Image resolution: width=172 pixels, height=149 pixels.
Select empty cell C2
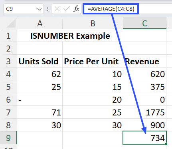click(x=144, y=48)
